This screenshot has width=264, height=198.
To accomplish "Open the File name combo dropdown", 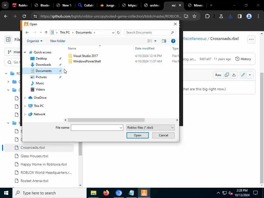I will coord(121,128).
